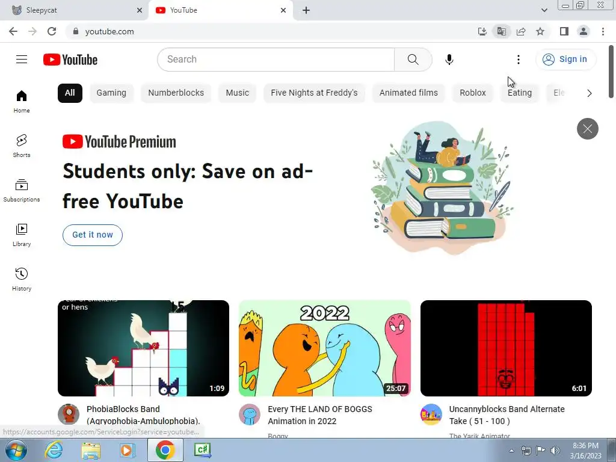This screenshot has height=462, width=616.
Task: Start voice search with microphone icon
Action: pos(449,60)
